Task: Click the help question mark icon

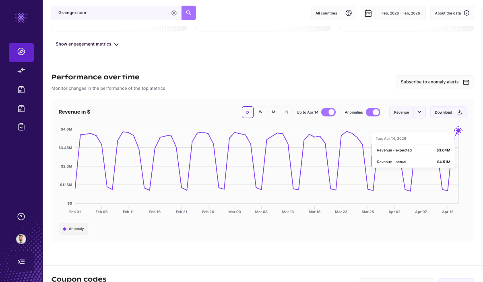Action: [21, 216]
